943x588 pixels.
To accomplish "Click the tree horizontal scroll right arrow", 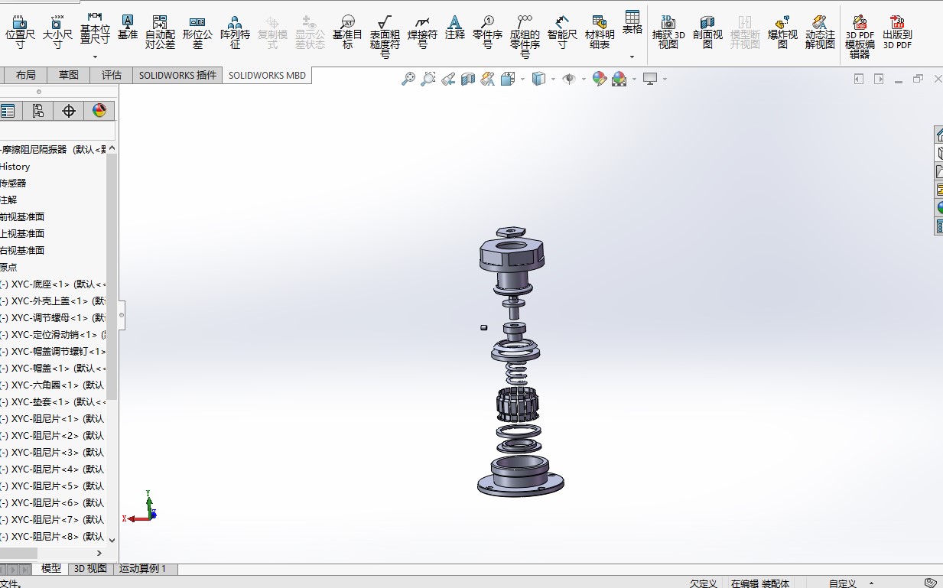I will point(99,553).
